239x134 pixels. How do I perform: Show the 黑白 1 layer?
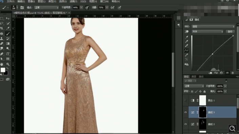point(185,100)
